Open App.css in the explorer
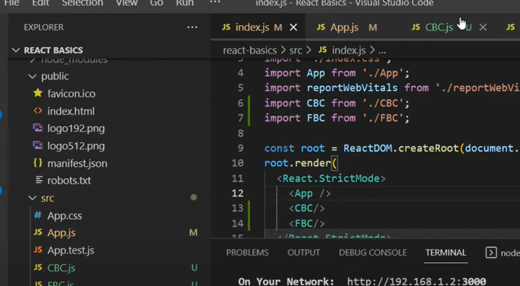The width and height of the screenshot is (520, 286). 65,215
